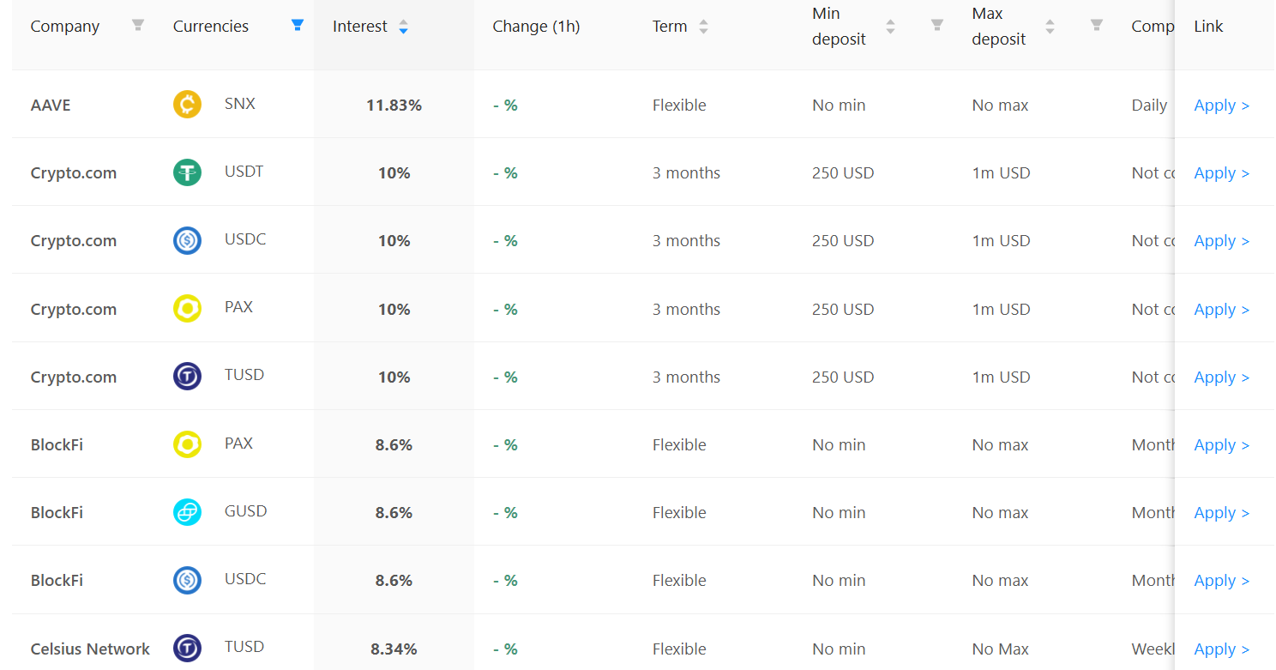Select BlockFi in the GUSD row
Image resolution: width=1276 pixels, height=670 pixels.
(x=57, y=513)
